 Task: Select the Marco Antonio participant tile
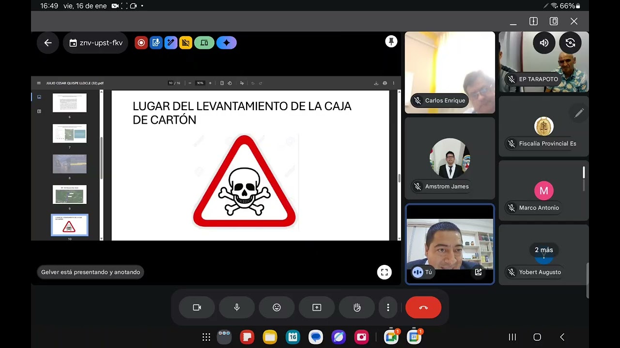[x=544, y=190]
